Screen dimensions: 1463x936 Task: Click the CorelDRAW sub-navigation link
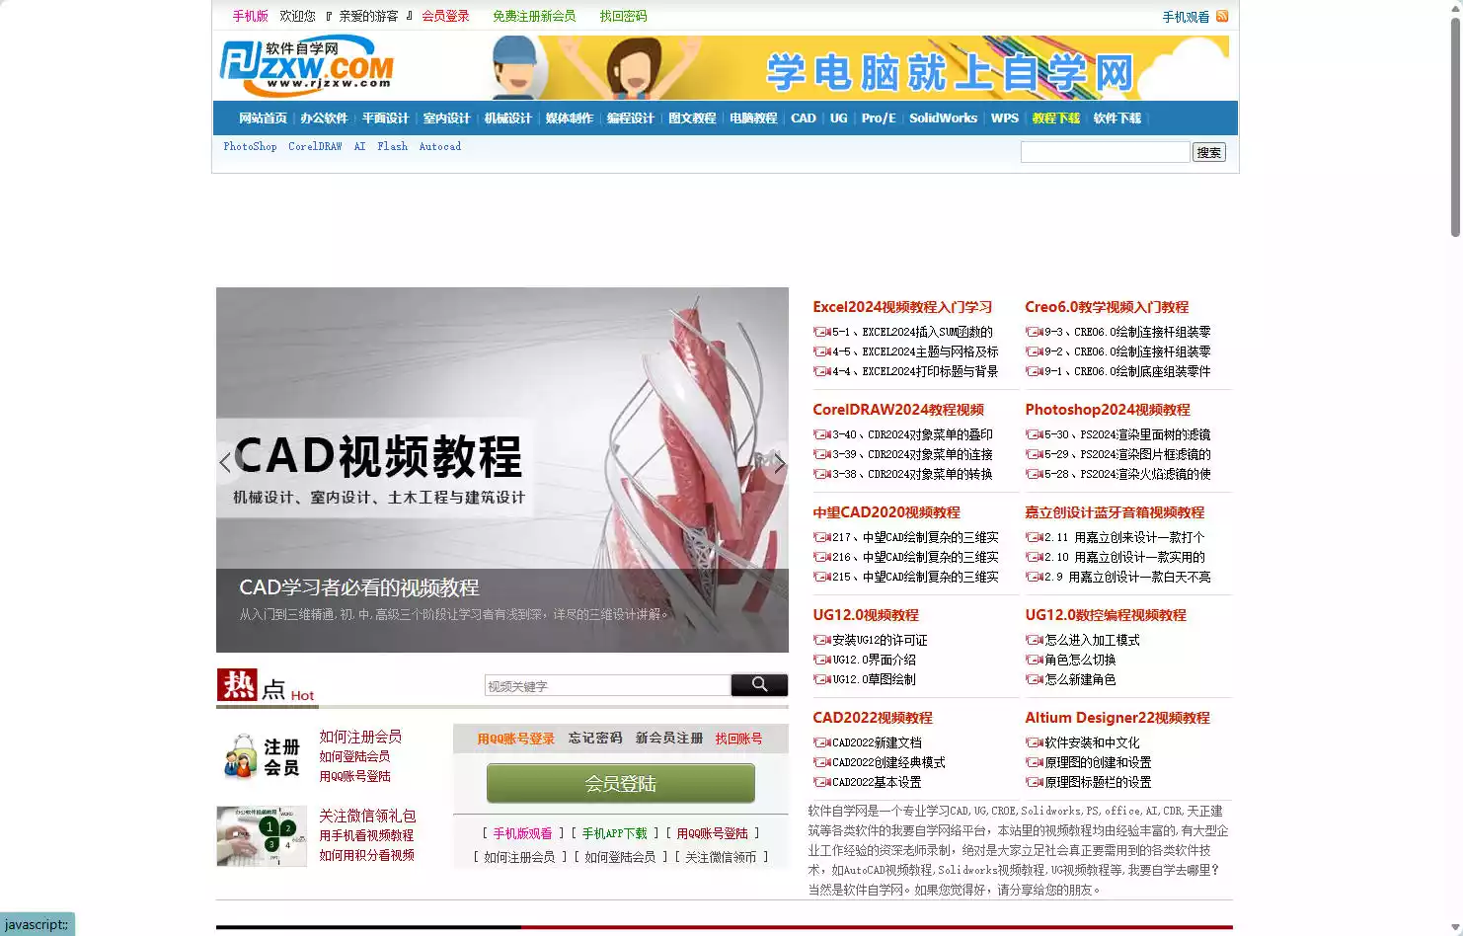click(315, 146)
